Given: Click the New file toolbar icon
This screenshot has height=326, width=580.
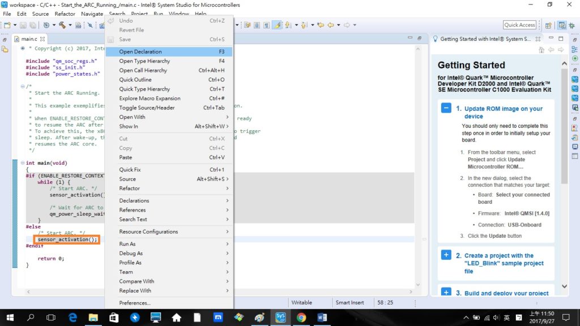Looking at the screenshot, I should 7,25.
